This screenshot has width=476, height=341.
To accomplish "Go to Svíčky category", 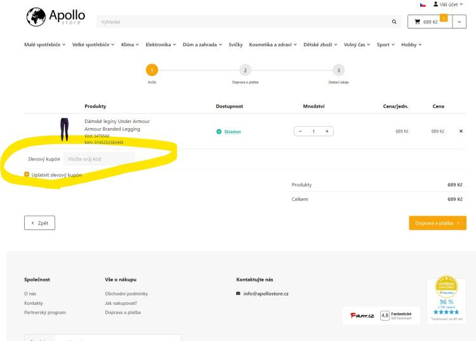I will point(235,44).
